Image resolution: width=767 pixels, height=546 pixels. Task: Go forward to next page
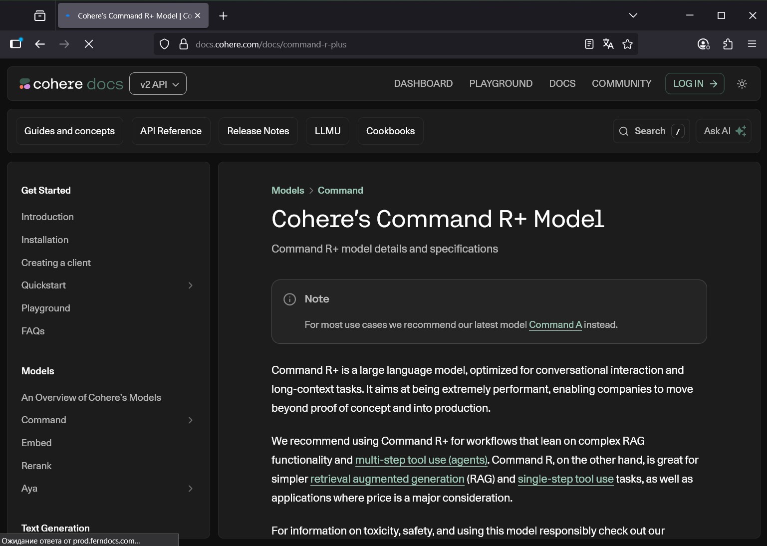pos(64,44)
